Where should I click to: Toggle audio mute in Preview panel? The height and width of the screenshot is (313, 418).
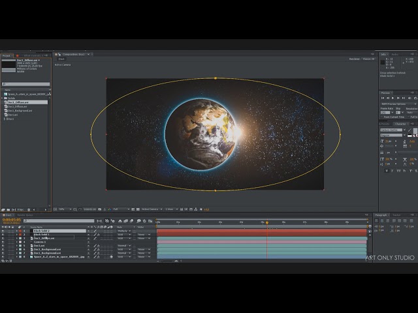[410, 98]
